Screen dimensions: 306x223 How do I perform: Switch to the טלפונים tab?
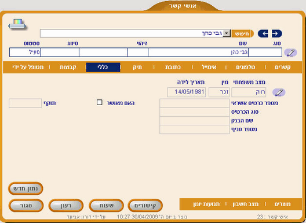[246, 67]
